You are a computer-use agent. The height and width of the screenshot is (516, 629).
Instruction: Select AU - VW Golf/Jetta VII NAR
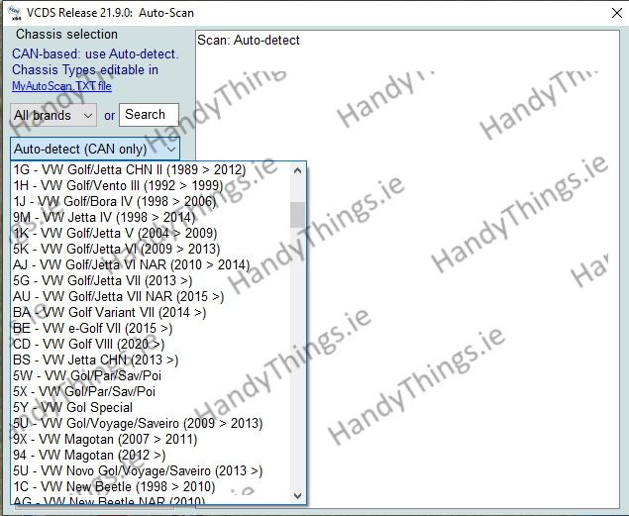pyautogui.click(x=151, y=297)
